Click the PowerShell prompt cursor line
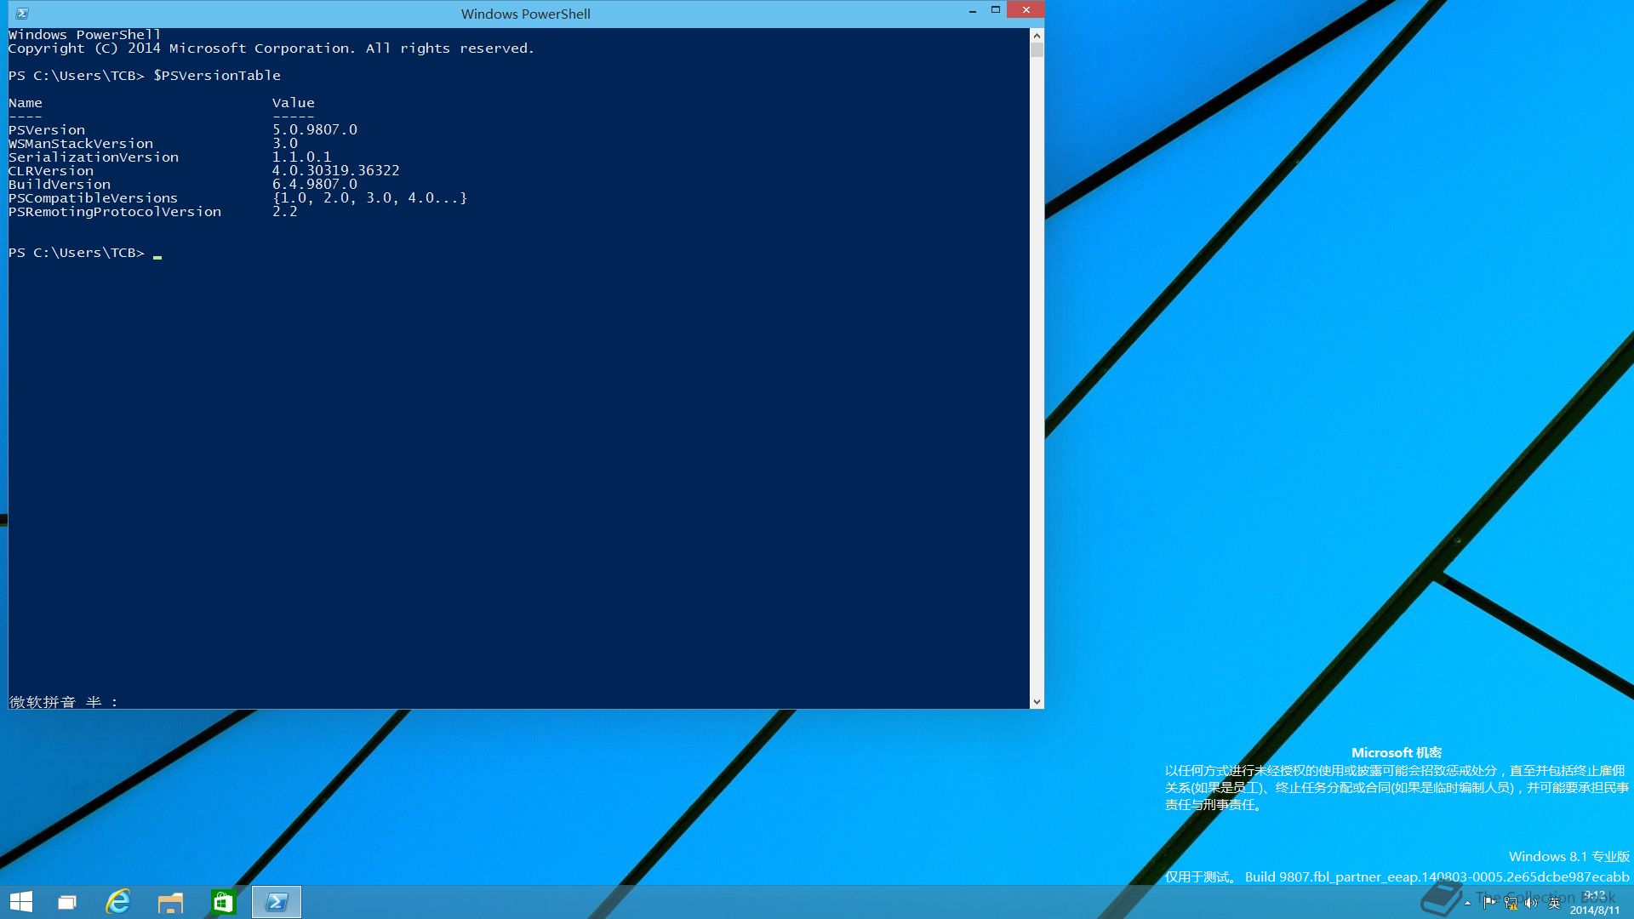This screenshot has width=1634, height=919. 85,253
